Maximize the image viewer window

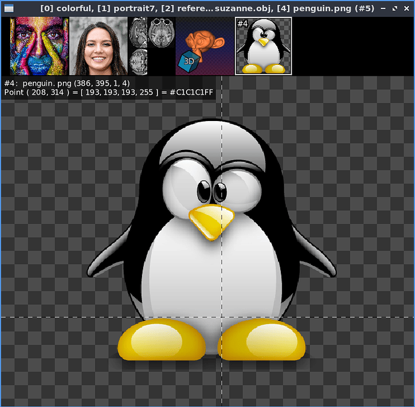click(x=394, y=8)
